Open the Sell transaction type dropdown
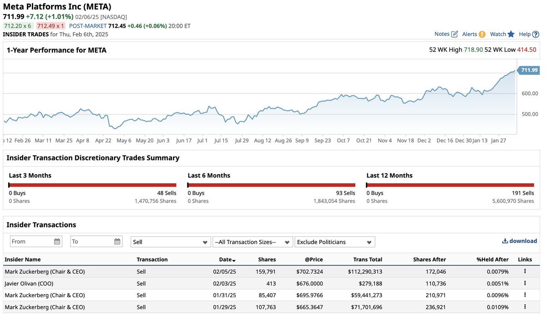Image resolution: width=546 pixels, height=314 pixels. point(171,242)
